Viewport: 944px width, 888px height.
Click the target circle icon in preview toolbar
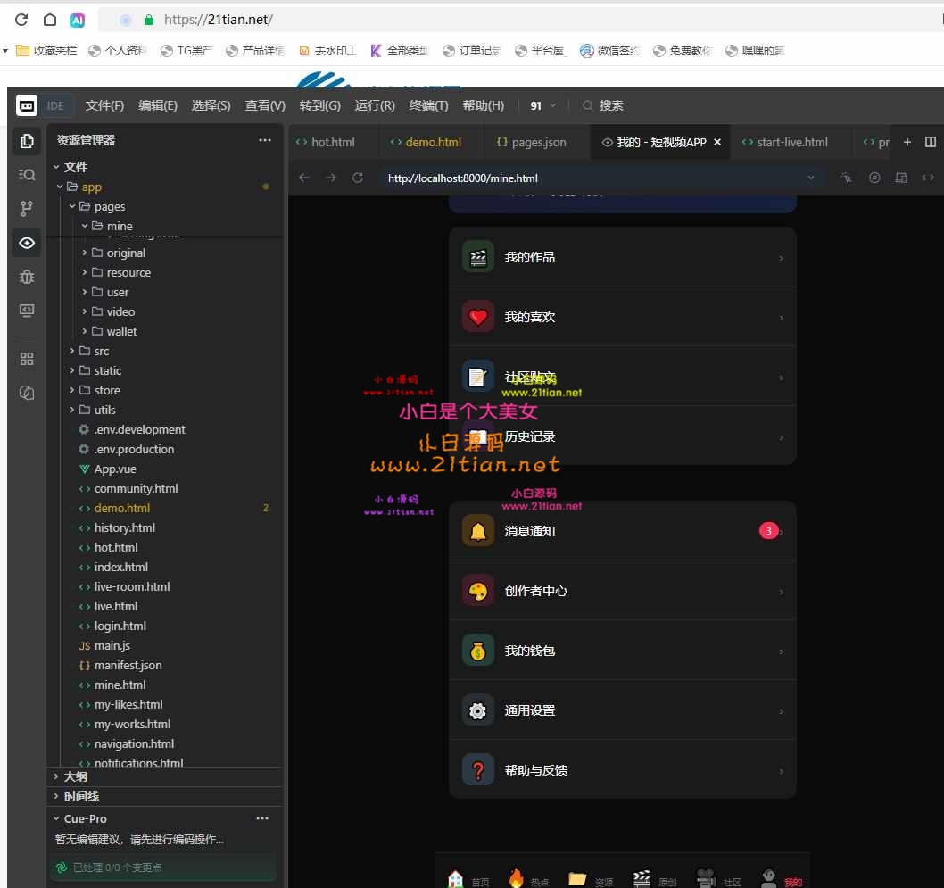click(x=874, y=178)
